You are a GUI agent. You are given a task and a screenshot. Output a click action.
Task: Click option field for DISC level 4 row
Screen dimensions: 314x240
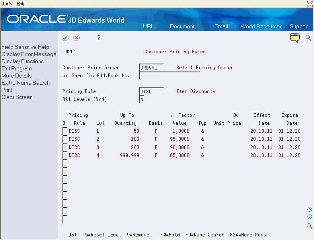tap(65, 155)
